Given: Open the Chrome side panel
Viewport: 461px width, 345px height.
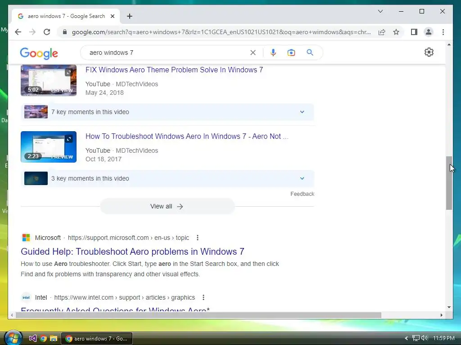Looking at the screenshot, I should click(x=414, y=32).
